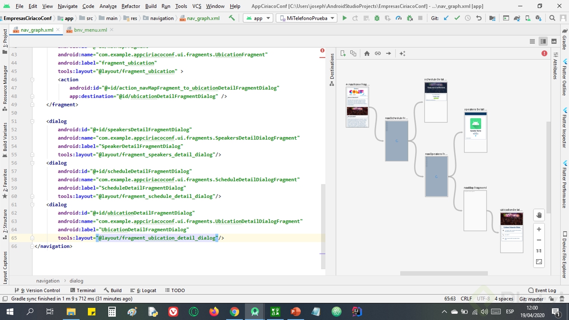Click Git update project arrow

tap(446, 18)
